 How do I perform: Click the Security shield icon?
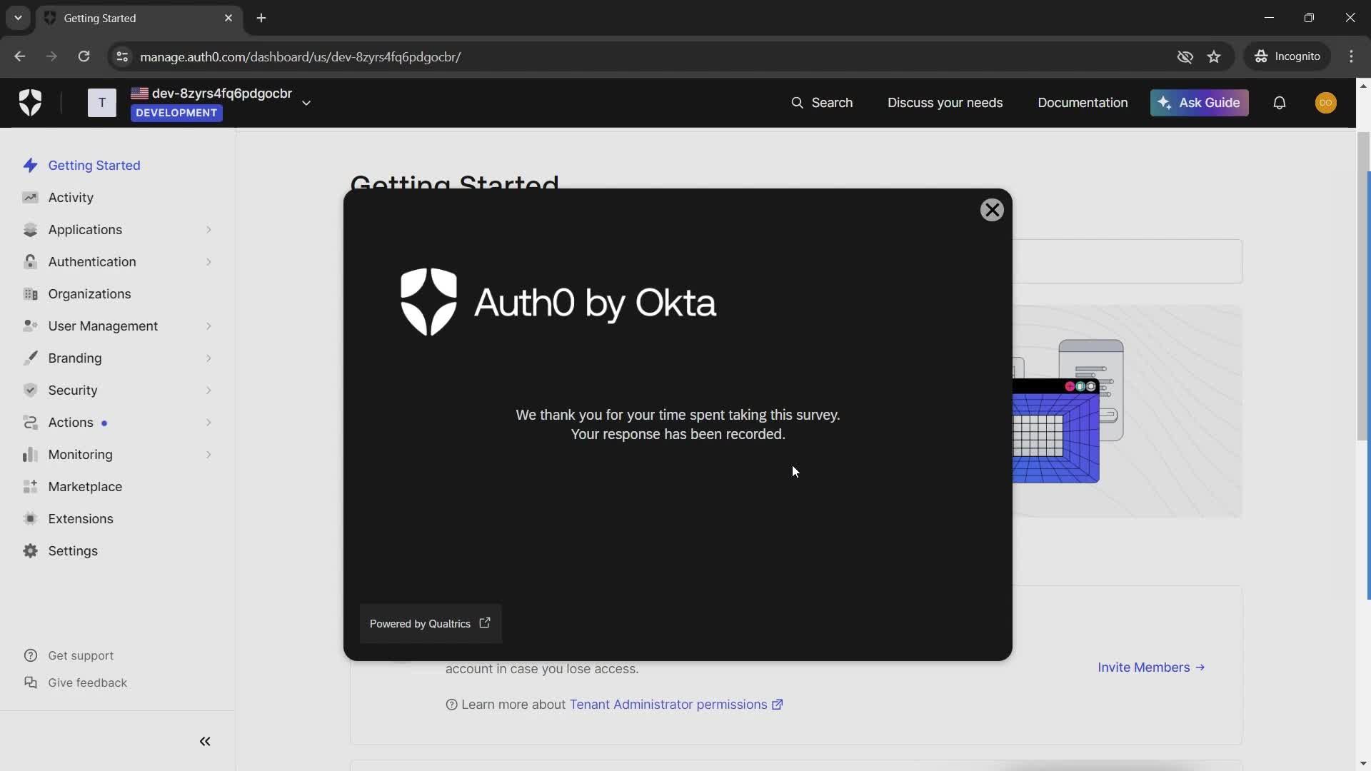[x=30, y=390]
